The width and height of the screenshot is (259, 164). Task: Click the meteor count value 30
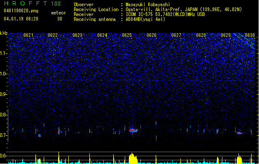(60, 19)
